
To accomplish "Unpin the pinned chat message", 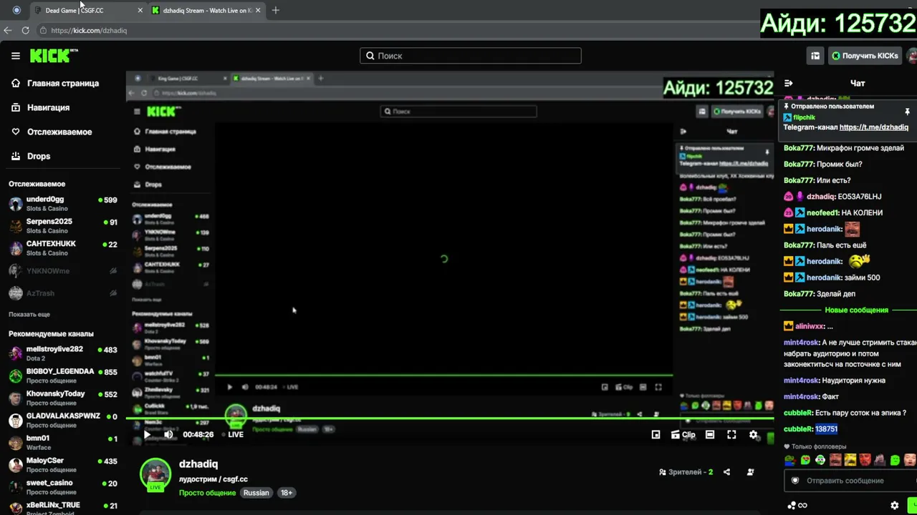I will pos(907,112).
